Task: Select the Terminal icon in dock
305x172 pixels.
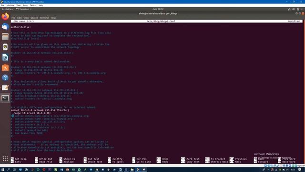Action: [5, 98]
